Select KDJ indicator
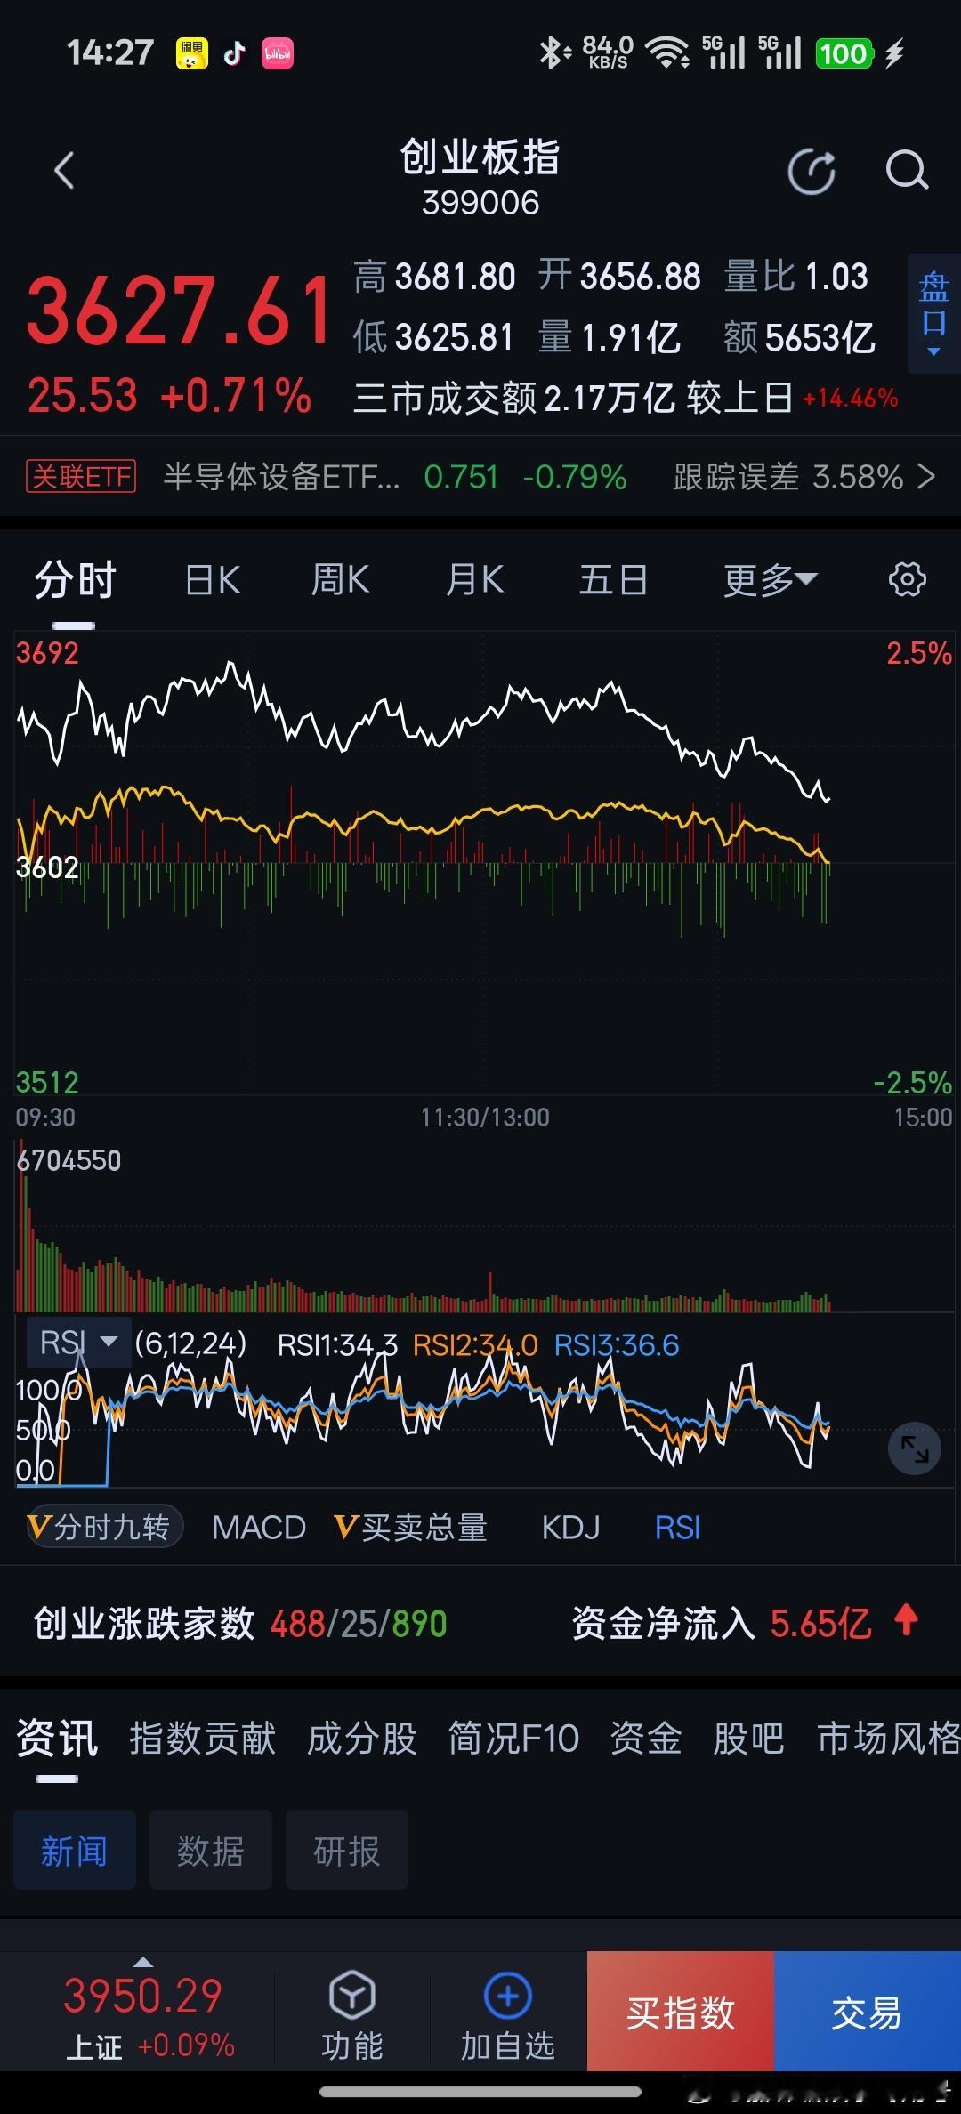This screenshot has height=2114, width=961. tap(570, 1528)
